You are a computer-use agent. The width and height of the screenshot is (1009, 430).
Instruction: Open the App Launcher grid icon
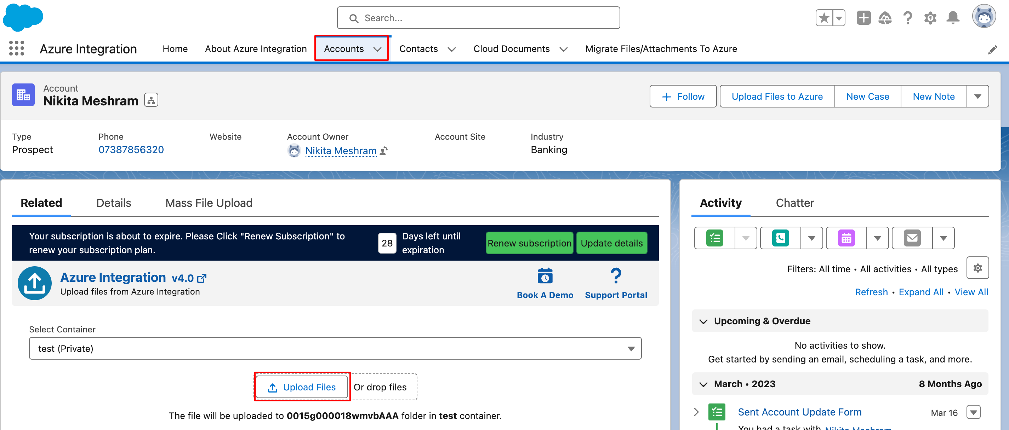tap(16, 48)
